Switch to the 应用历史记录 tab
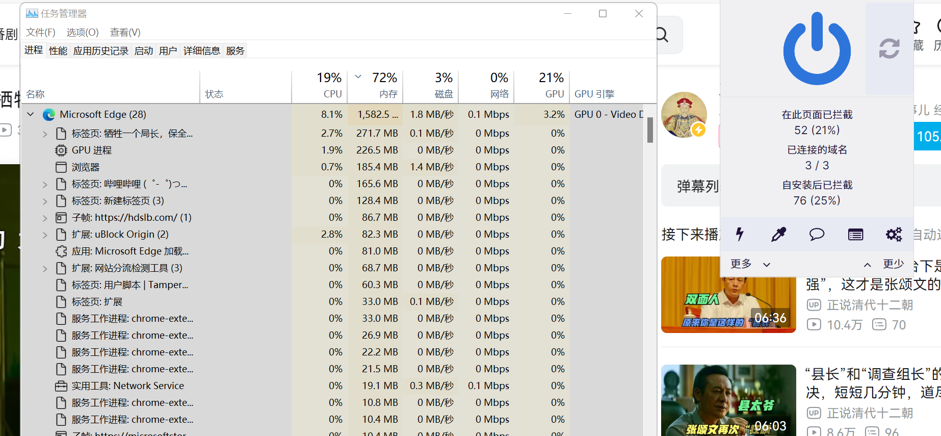The height and width of the screenshot is (436, 941). pos(101,50)
